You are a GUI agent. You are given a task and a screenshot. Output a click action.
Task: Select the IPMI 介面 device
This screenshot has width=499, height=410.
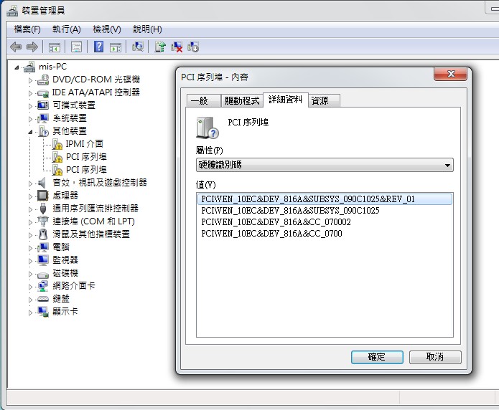point(84,144)
